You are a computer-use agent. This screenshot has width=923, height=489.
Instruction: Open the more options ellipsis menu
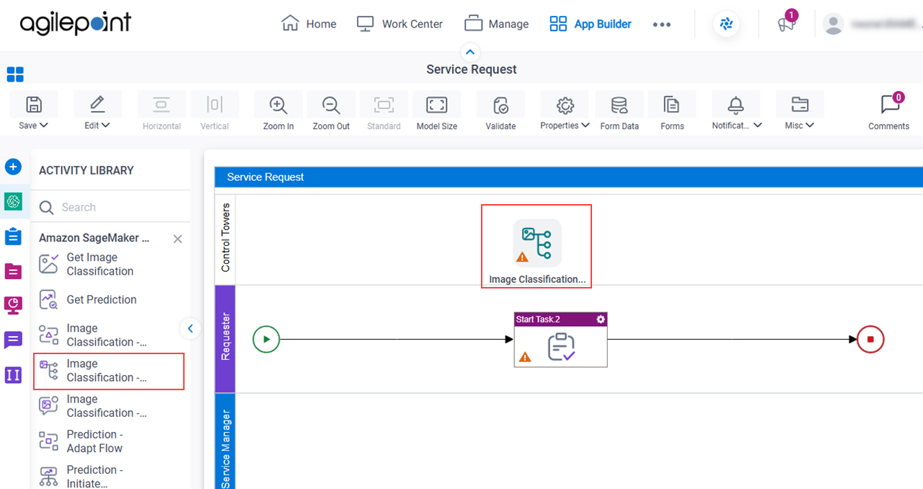(x=662, y=25)
